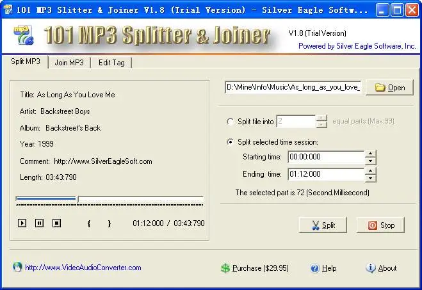Click the Comment http://www.SilverEagleSoft.com text
Viewport: 422px width, 290px height.
click(86, 161)
